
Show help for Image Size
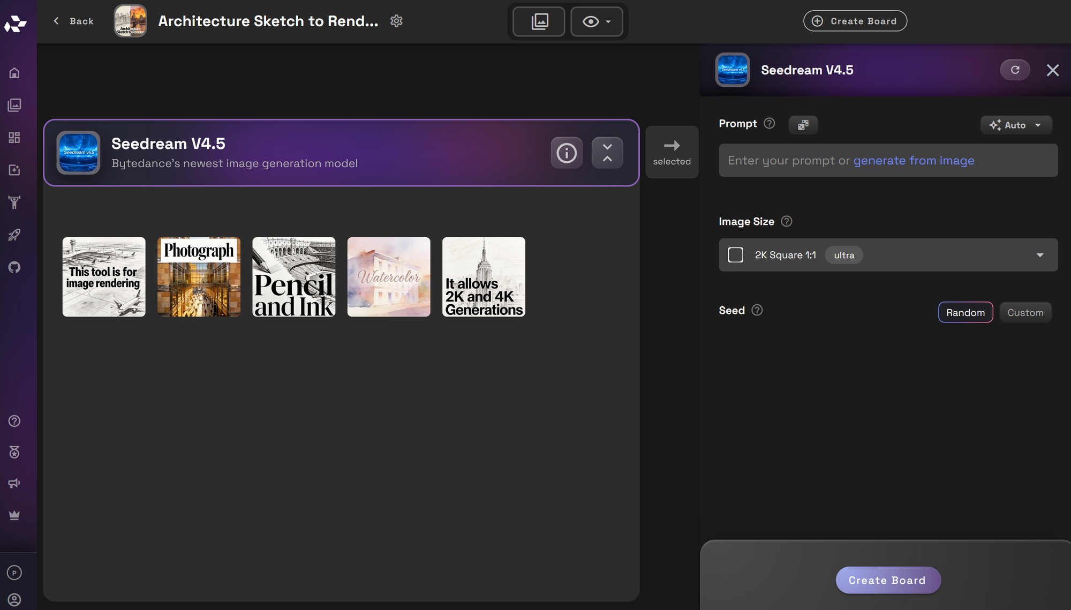tap(787, 221)
